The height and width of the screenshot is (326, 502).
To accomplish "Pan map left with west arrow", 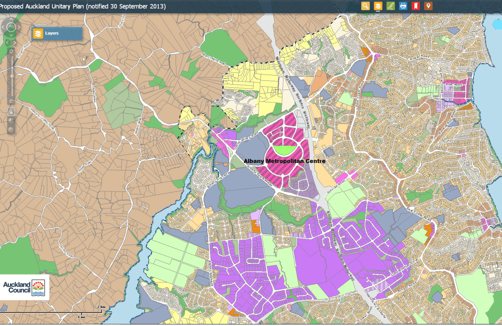I will tap(3, 27).
